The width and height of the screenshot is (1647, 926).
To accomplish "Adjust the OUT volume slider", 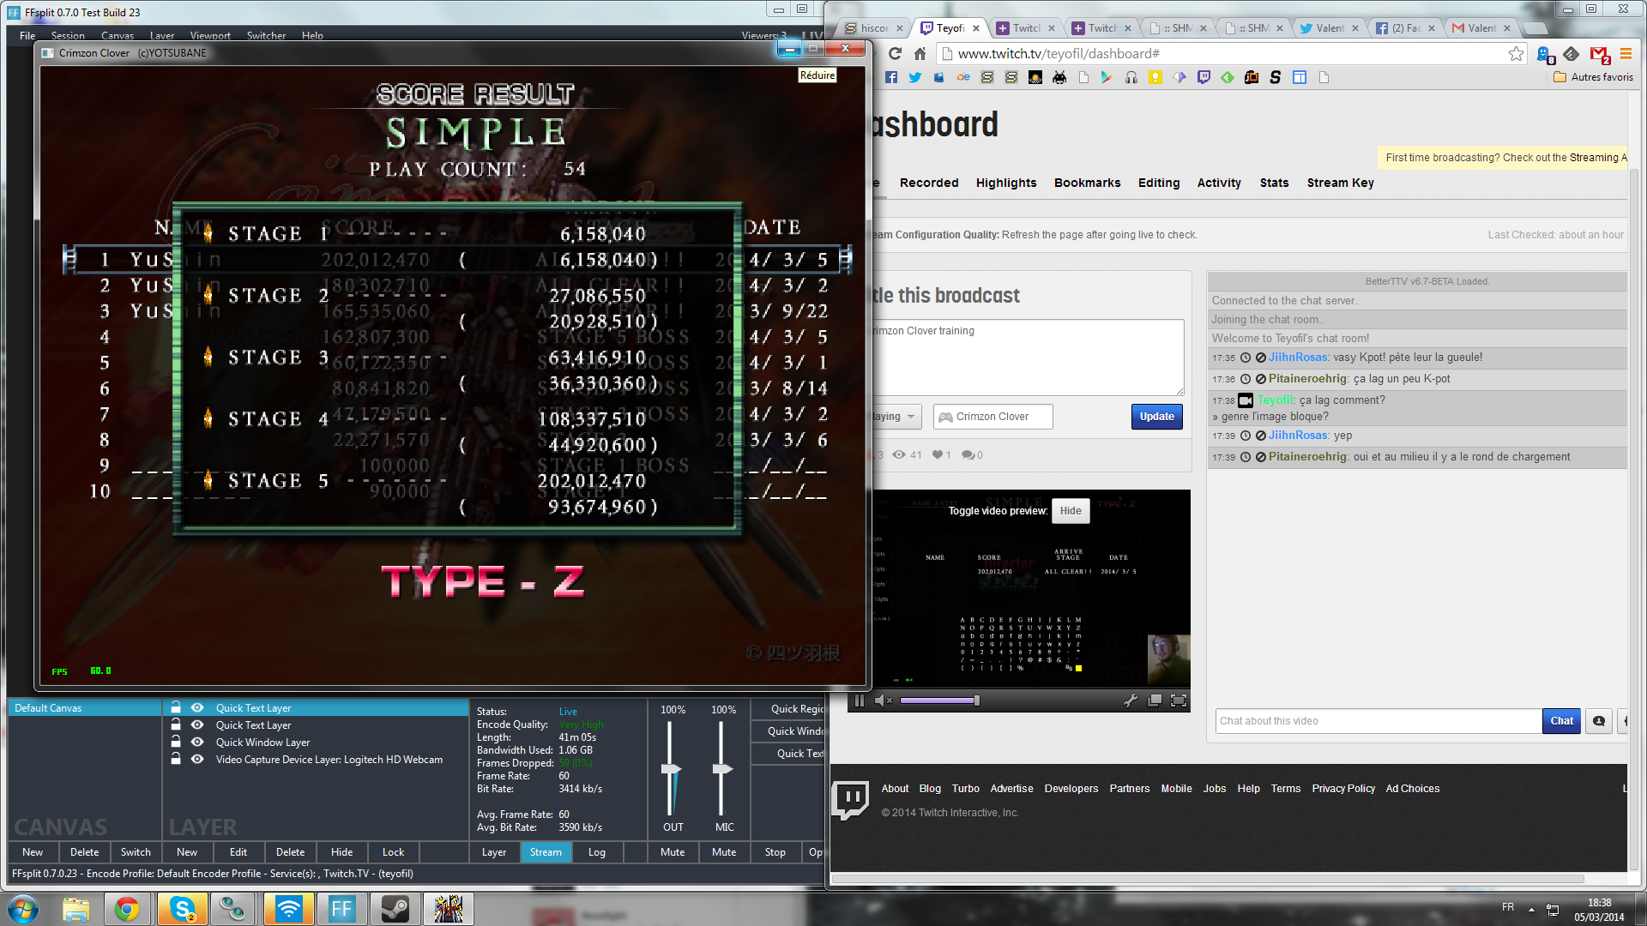I will click(671, 768).
